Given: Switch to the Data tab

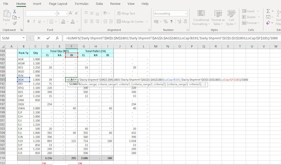Looking at the screenshot, I should (x=99, y=4).
